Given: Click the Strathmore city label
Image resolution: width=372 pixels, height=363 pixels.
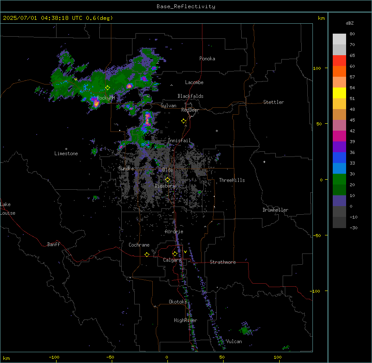Looking at the screenshot, I should (223, 262).
